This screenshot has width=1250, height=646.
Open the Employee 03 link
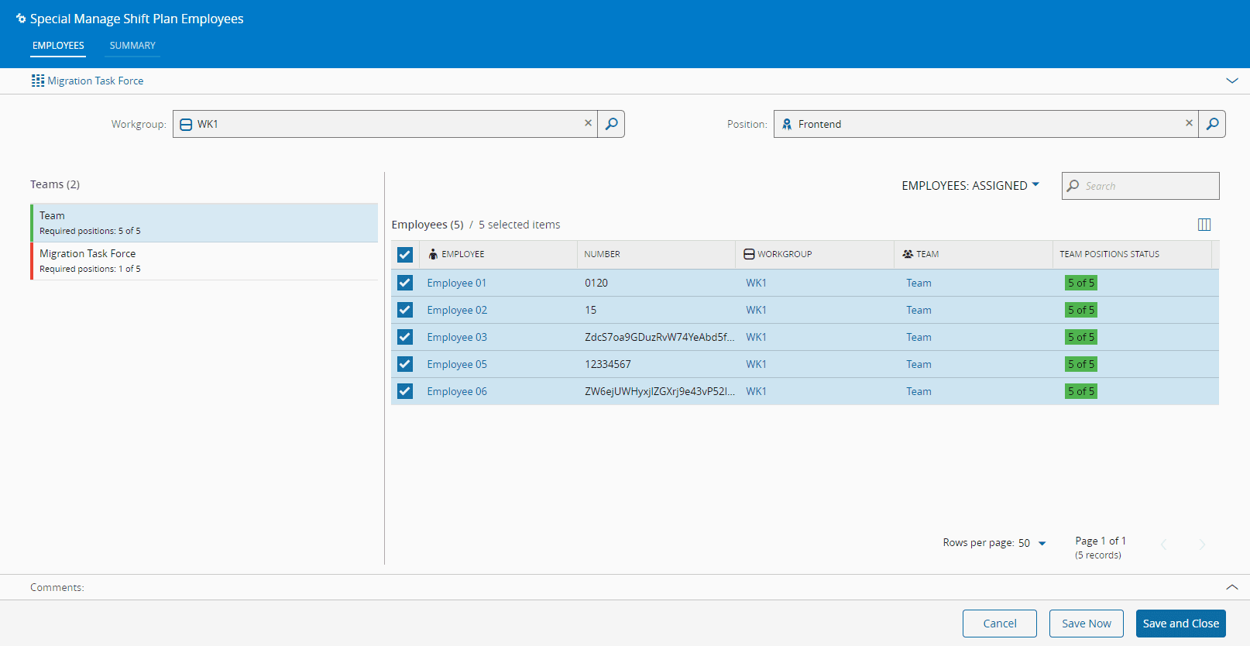point(457,337)
